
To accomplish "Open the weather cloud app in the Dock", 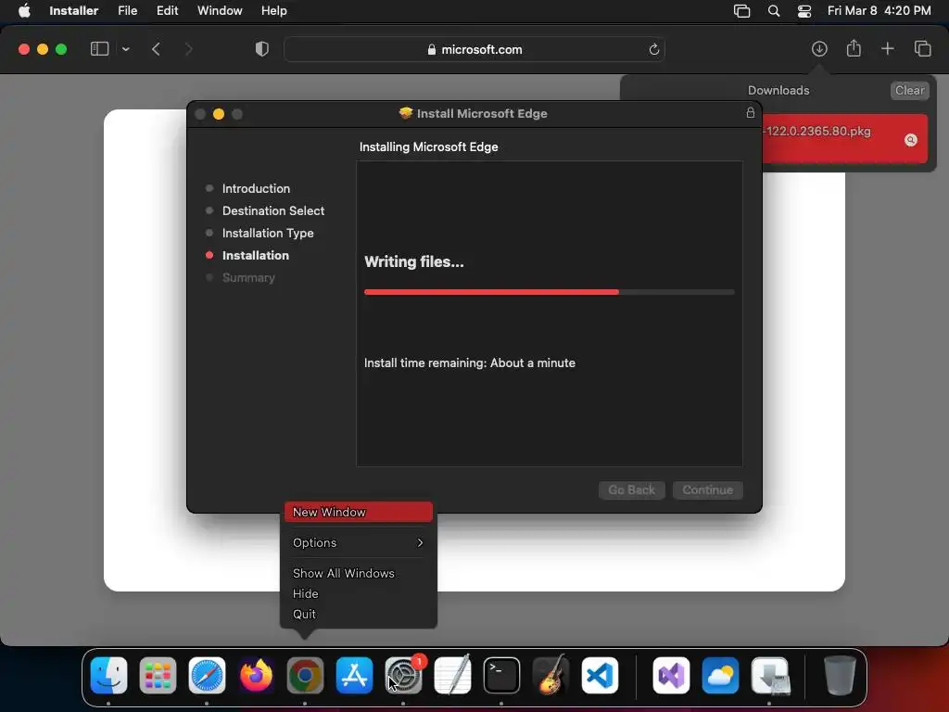I will click(x=720, y=675).
